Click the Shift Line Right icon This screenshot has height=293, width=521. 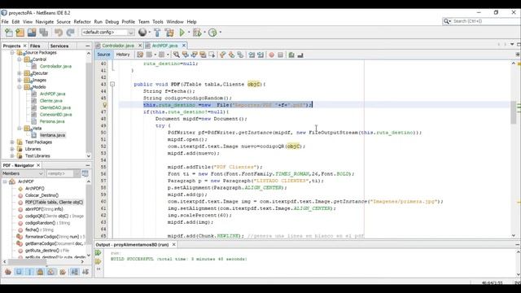[260, 55]
